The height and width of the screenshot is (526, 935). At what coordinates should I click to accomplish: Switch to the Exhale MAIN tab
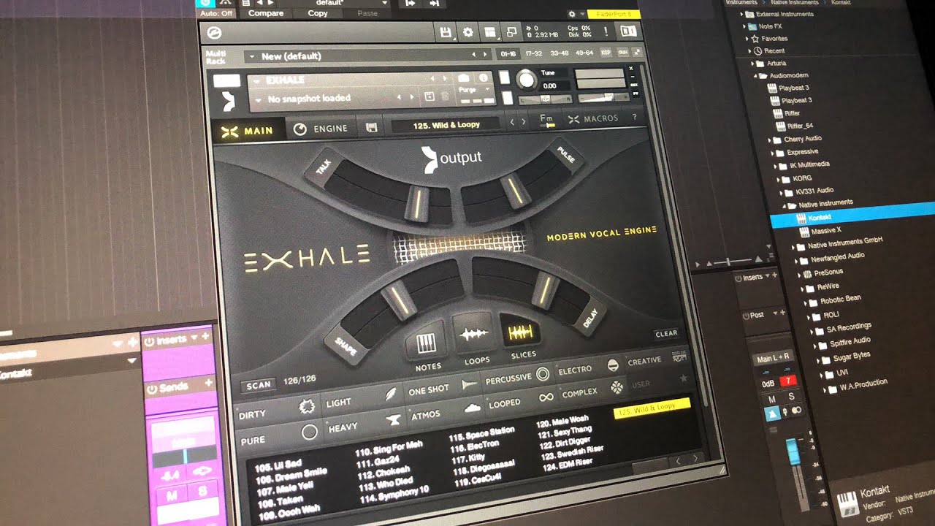coord(247,131)
